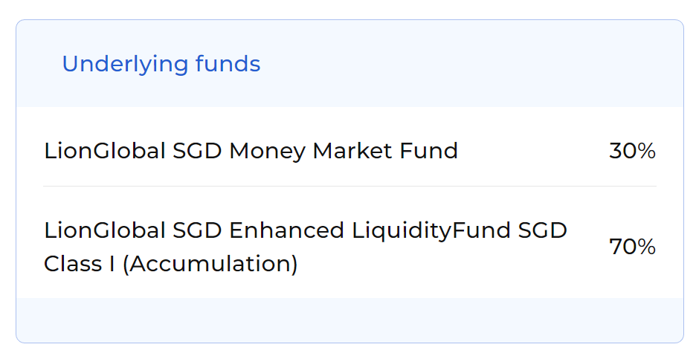
Task: Click the Underlying funds heading
Action: click(x=161, y=65)
